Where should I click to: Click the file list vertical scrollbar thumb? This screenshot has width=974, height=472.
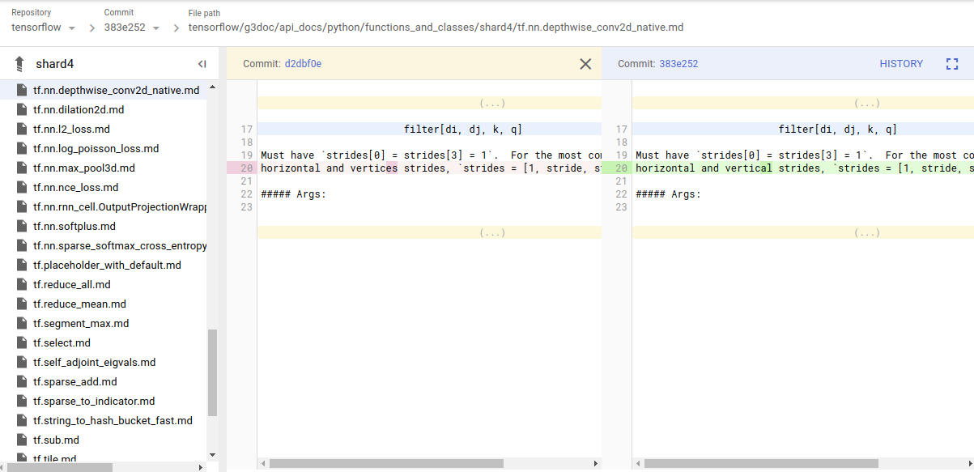[x=213, y=372]
